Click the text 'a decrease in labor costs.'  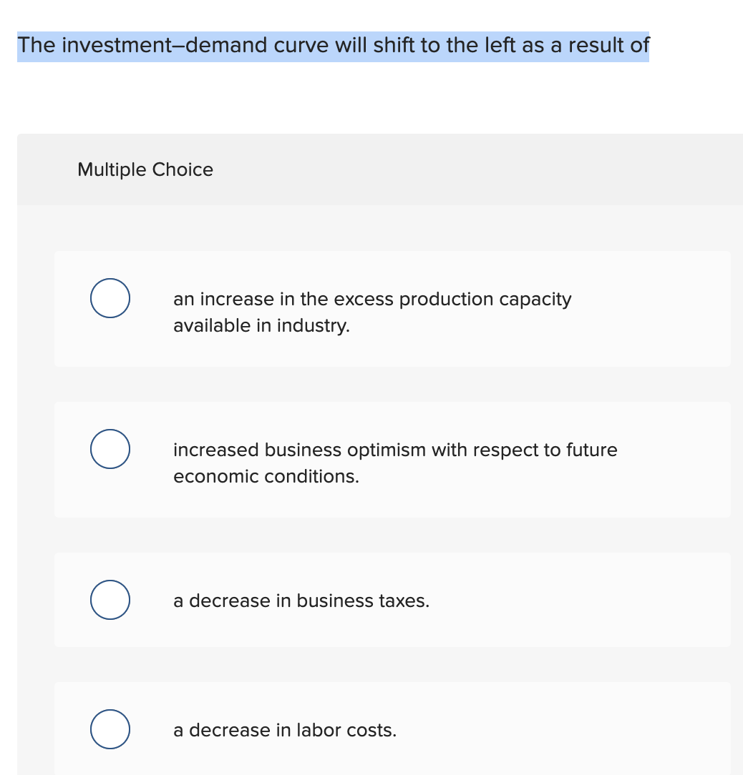tap(284, 730)
